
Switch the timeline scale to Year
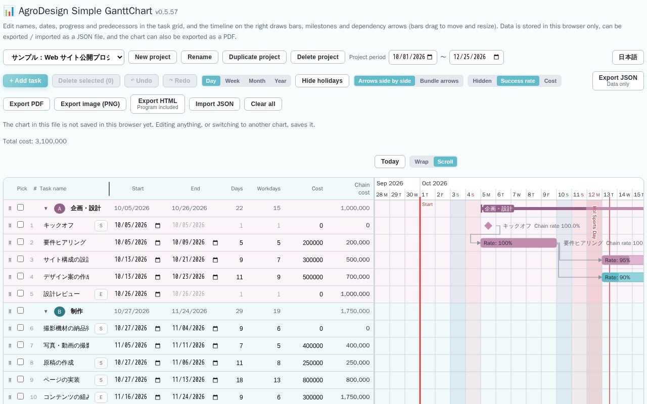281,81
